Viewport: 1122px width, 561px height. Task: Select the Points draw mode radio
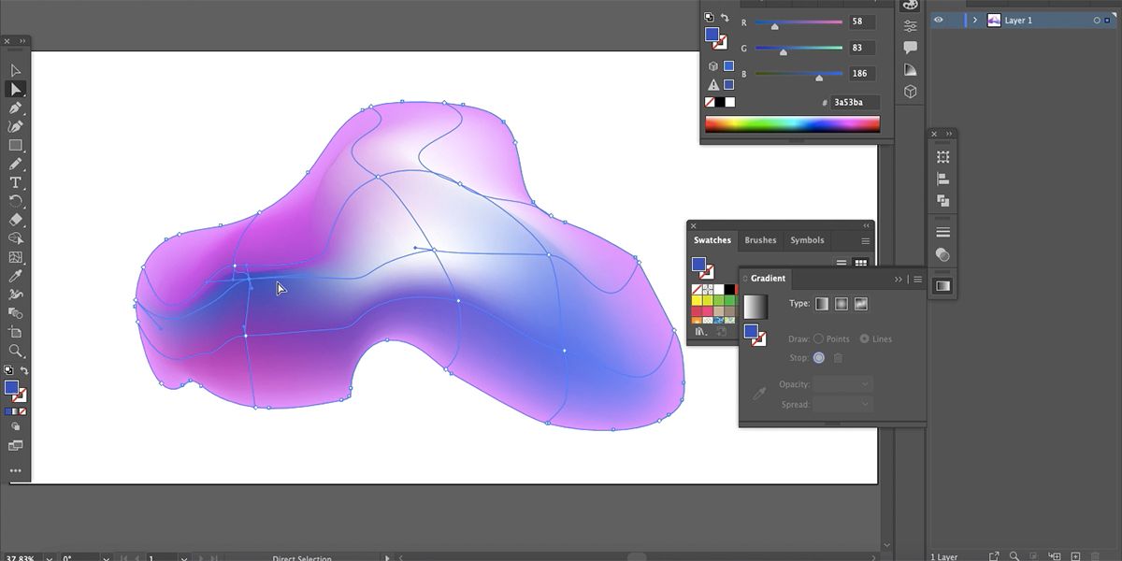(x=820, y=338)
